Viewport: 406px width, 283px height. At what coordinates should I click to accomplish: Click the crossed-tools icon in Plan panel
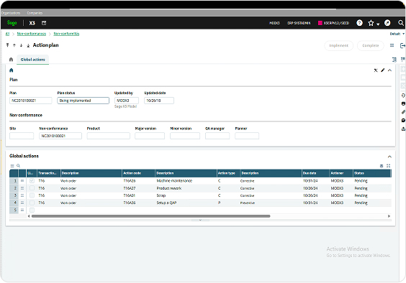(376, 70)
